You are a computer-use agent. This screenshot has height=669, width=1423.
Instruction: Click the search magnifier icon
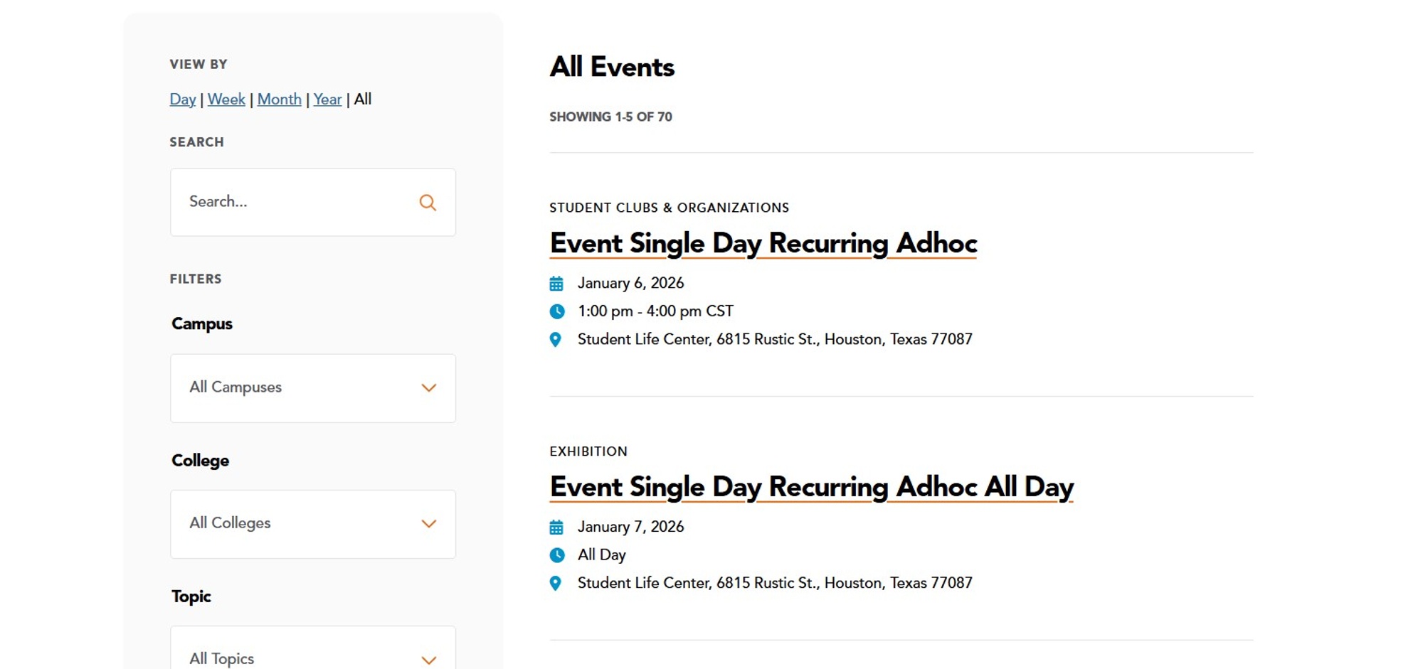[x=428, y=202]
